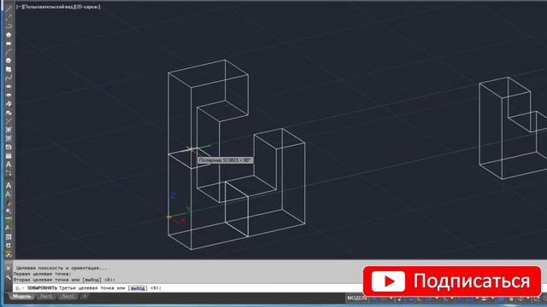Viewport: 547px width, 307px height.
Task: Click the Add Selected icon
Action: pyautogui.click(x=9, y=173)
